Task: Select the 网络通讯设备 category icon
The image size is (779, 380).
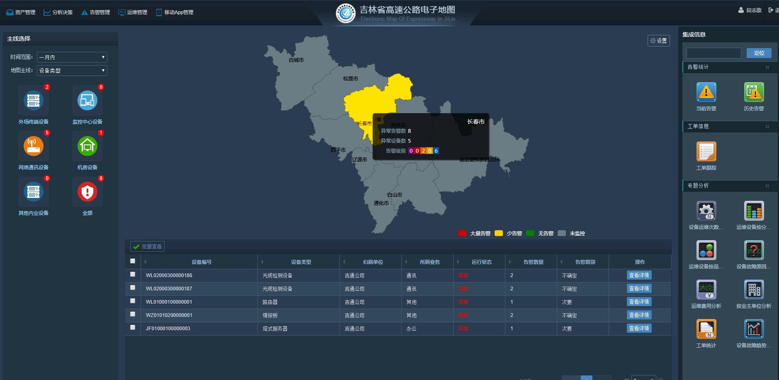Action: (33, 146)
